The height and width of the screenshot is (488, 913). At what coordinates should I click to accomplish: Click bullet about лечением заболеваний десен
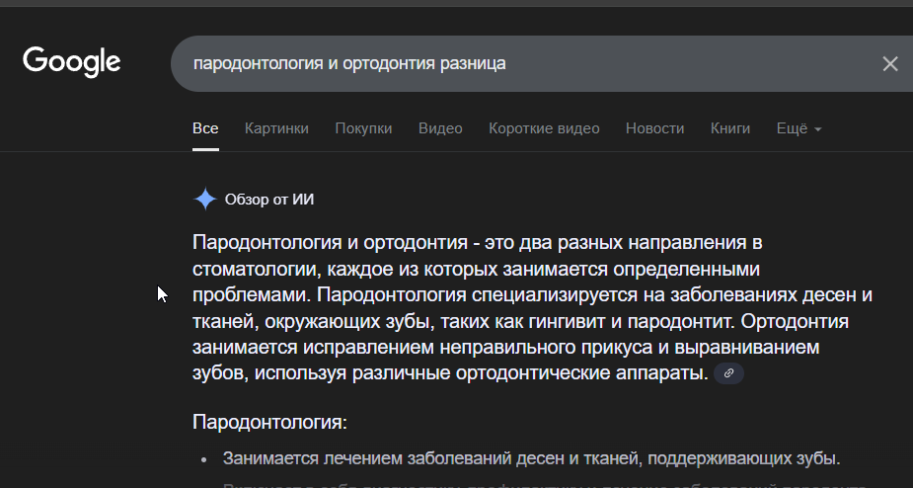pyautogui.click(x=532, y=458)
